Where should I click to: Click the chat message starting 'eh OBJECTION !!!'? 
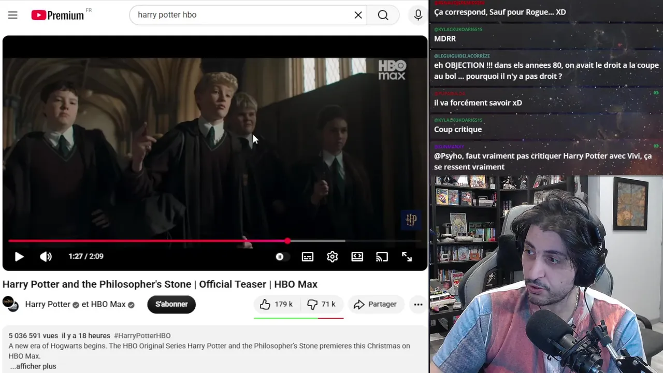546,70
